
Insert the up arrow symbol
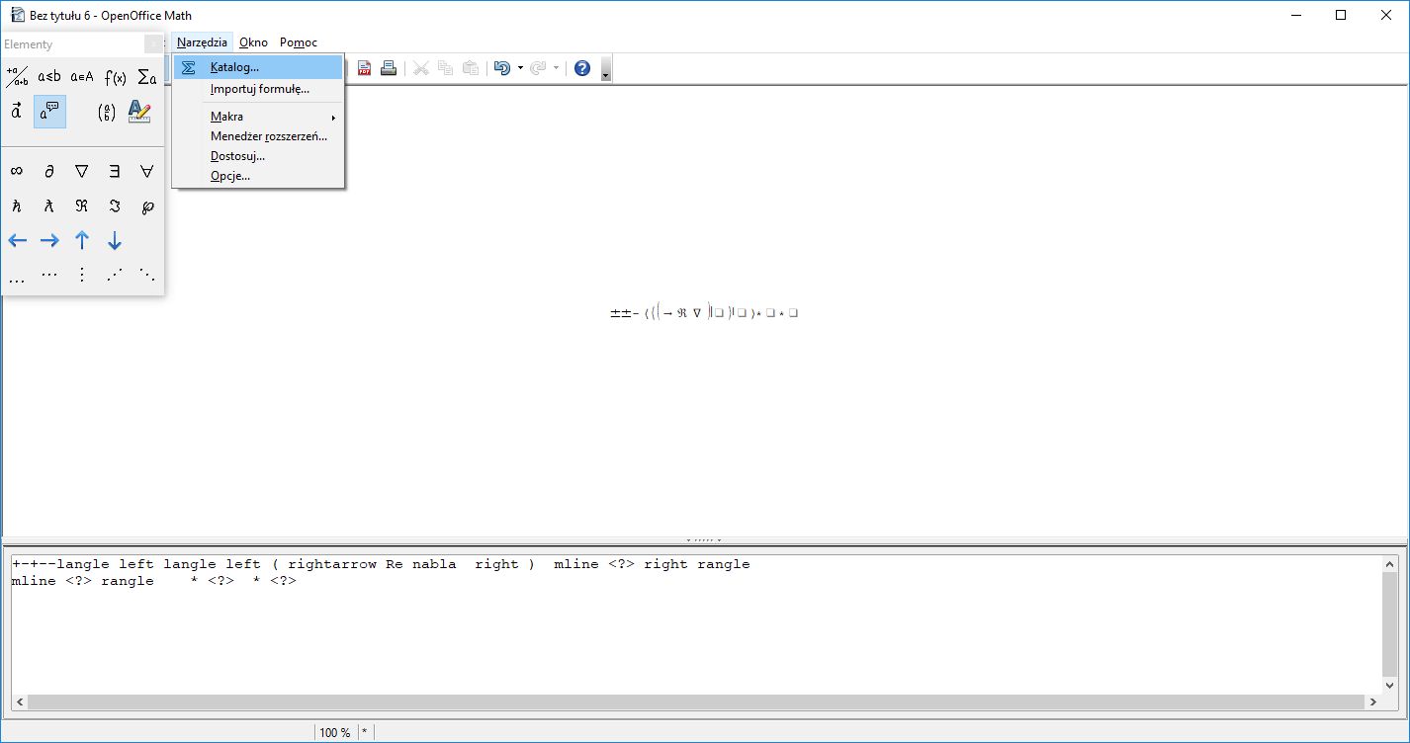pos(82,240)
